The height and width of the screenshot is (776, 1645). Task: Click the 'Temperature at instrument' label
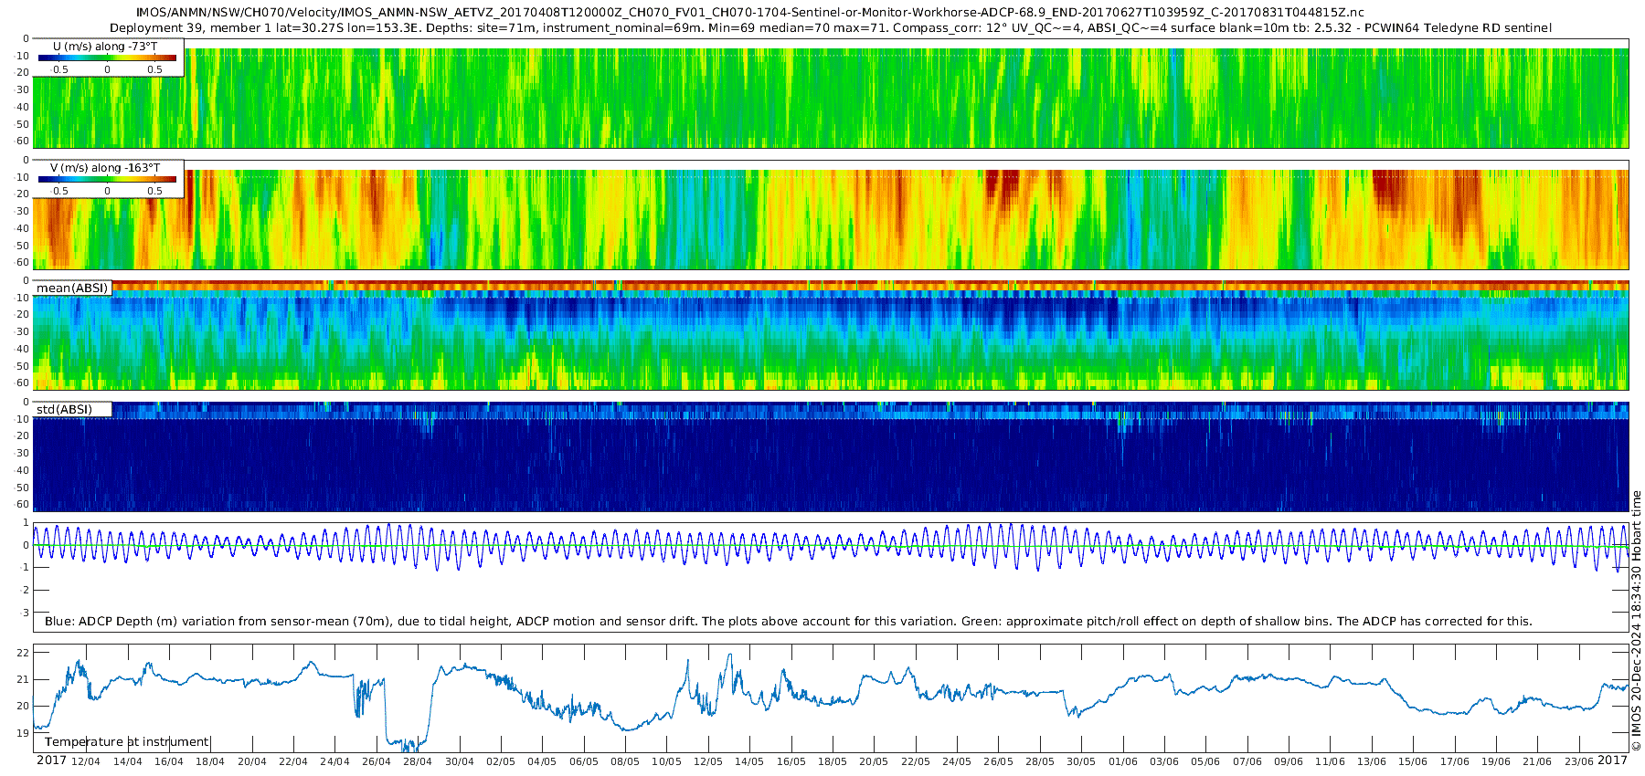(x=127, y=742)
